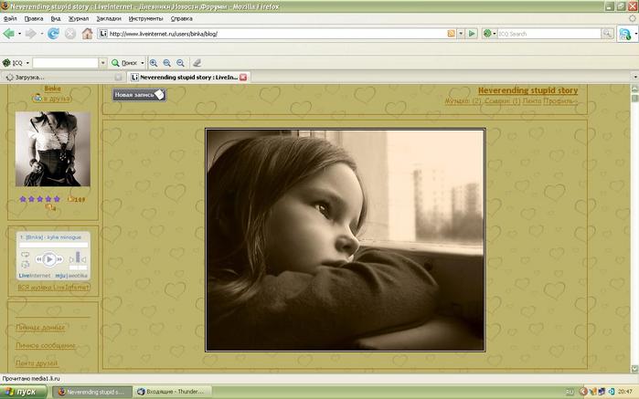Screen dimensions: 639x399
Task: Close the Neverending stupid story tab
Action: 243,78
